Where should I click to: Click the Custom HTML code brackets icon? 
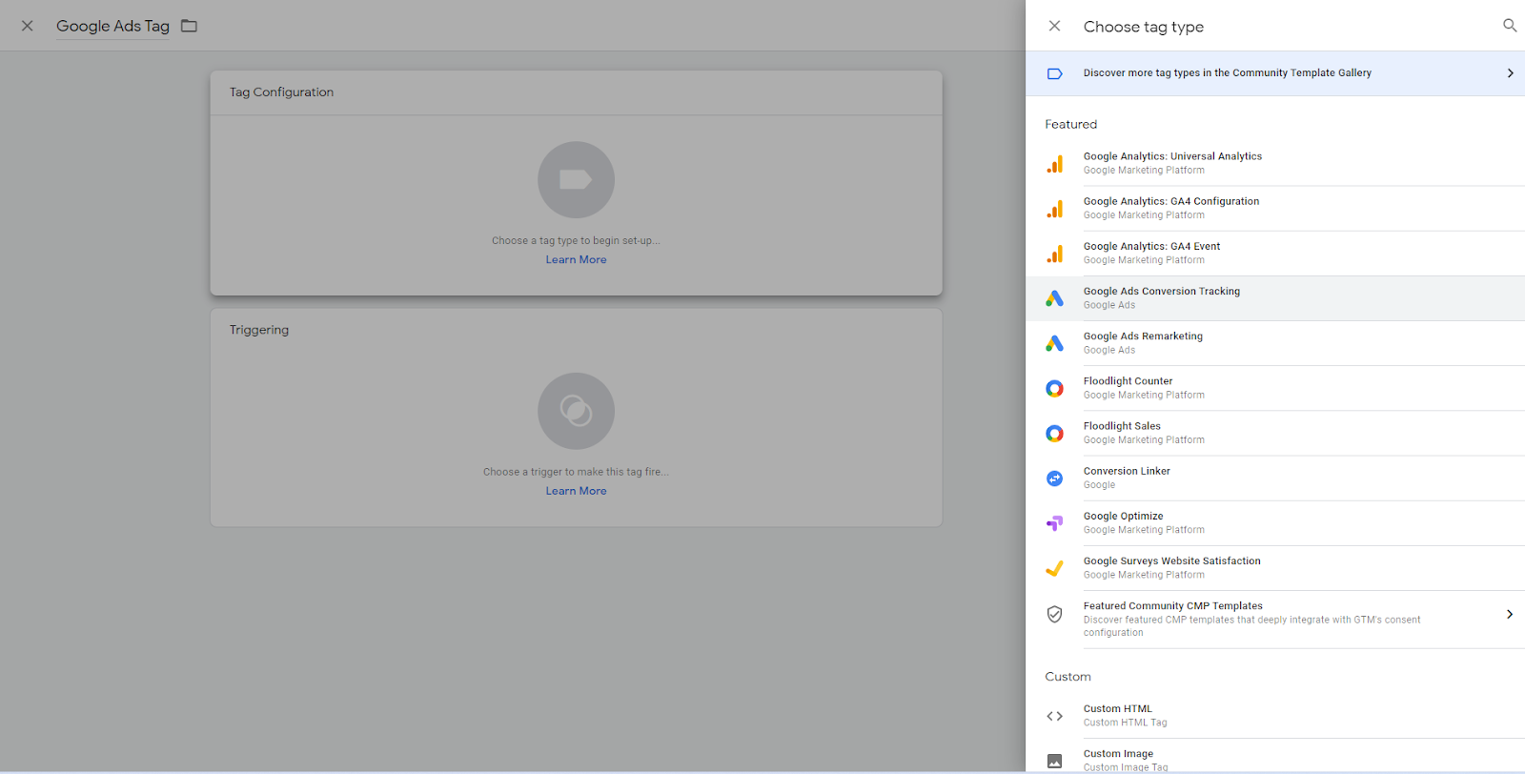coord(1054,716)
